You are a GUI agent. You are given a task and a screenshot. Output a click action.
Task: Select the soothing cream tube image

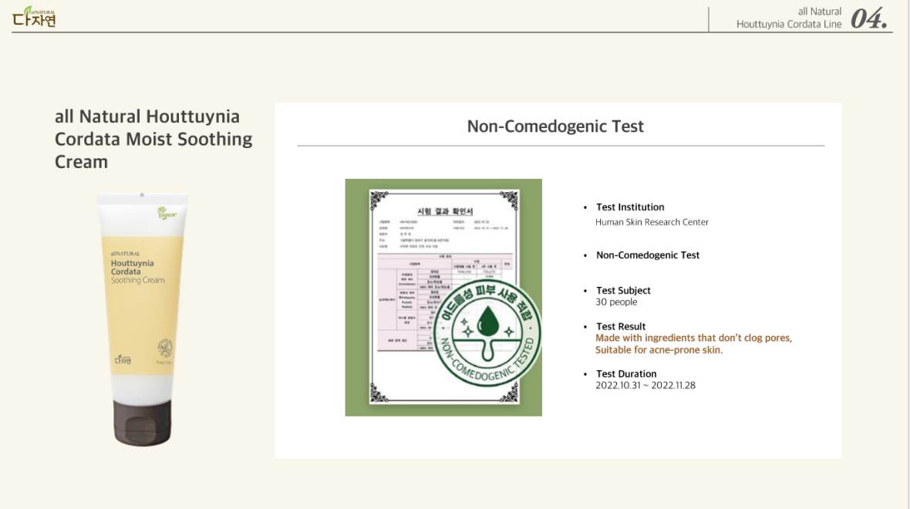tap(142, 320)
